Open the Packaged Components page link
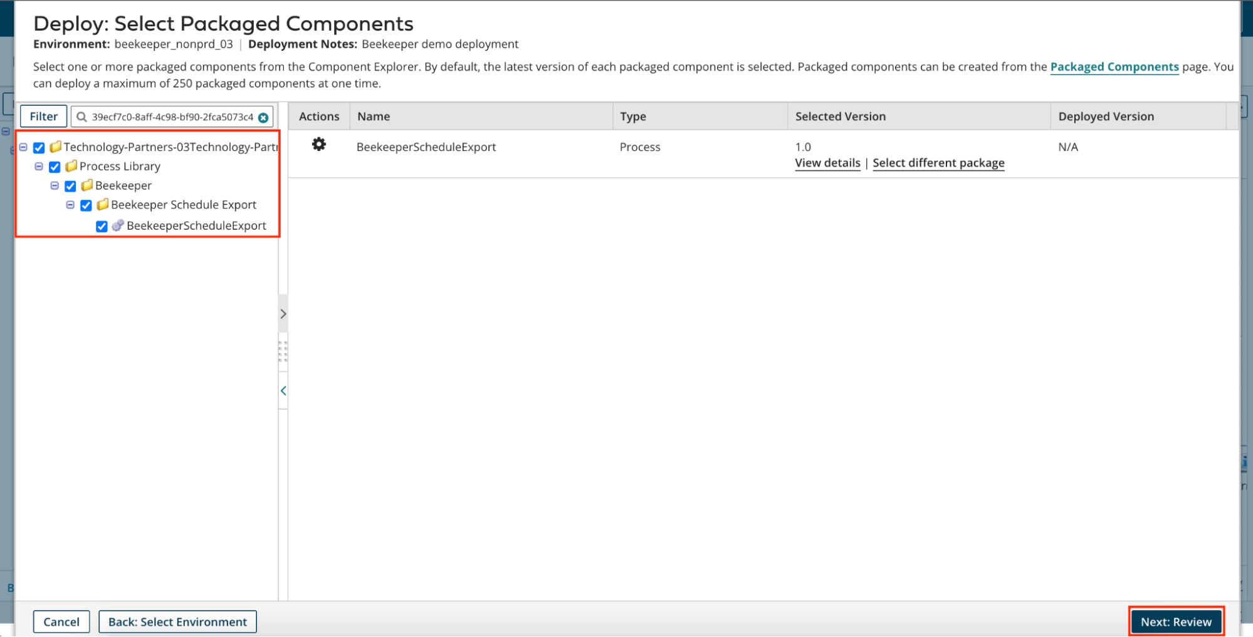Viewport: 1253px width, 637px height. tap(1114, 66)
